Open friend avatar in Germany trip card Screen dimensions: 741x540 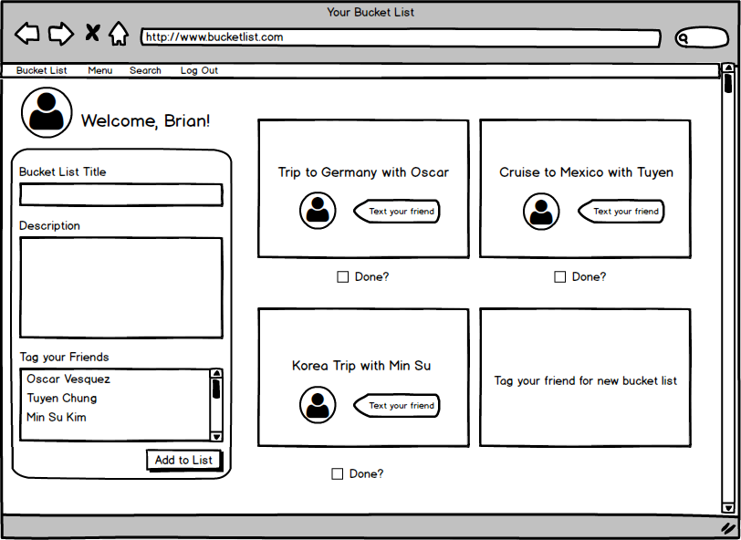[318, 211]
